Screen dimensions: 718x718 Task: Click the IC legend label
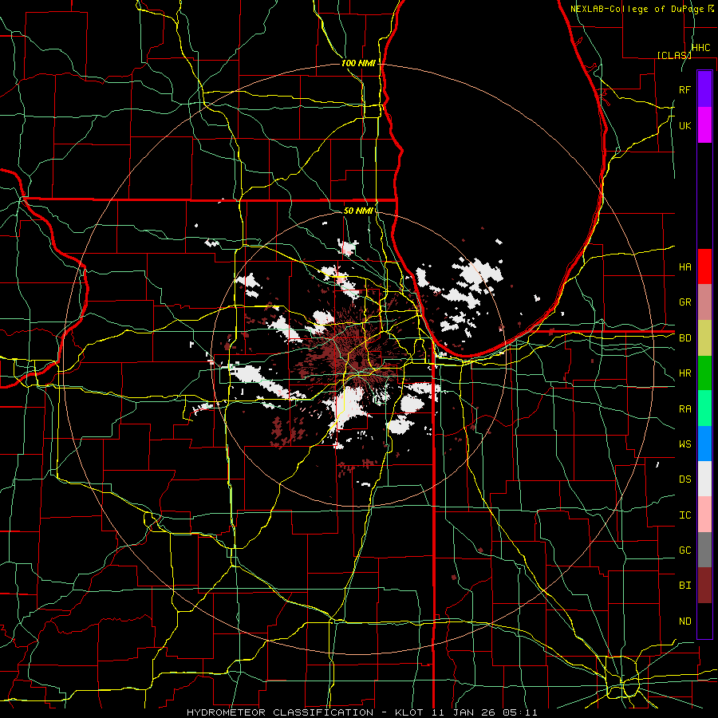click(684, 515)
